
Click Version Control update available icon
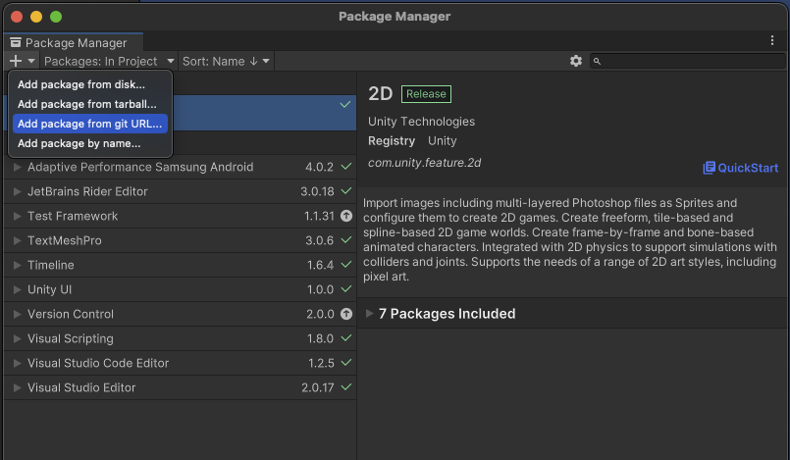coord(345,314)
